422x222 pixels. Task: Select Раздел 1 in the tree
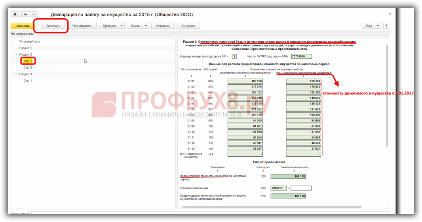coord(25,48)
